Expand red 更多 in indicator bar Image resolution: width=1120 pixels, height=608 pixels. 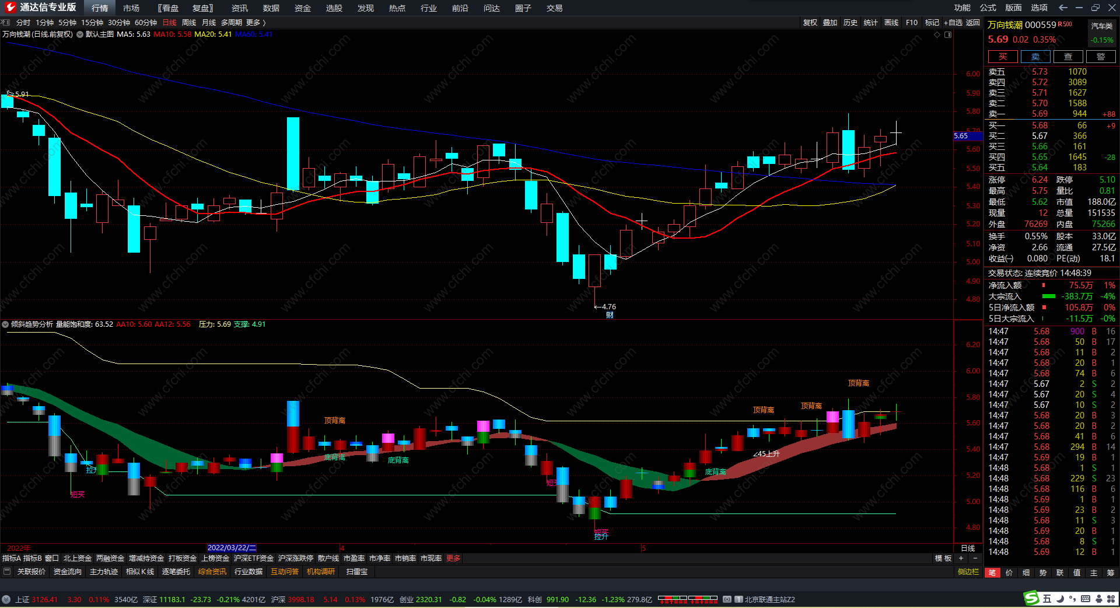[453, 558]
